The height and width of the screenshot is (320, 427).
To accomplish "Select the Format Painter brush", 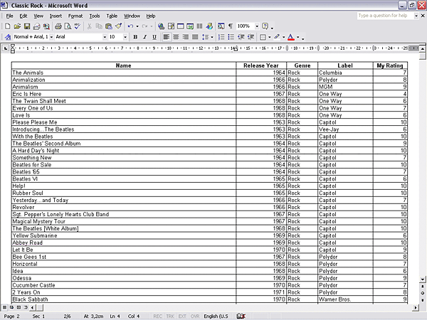I will [x=118, y=26].
